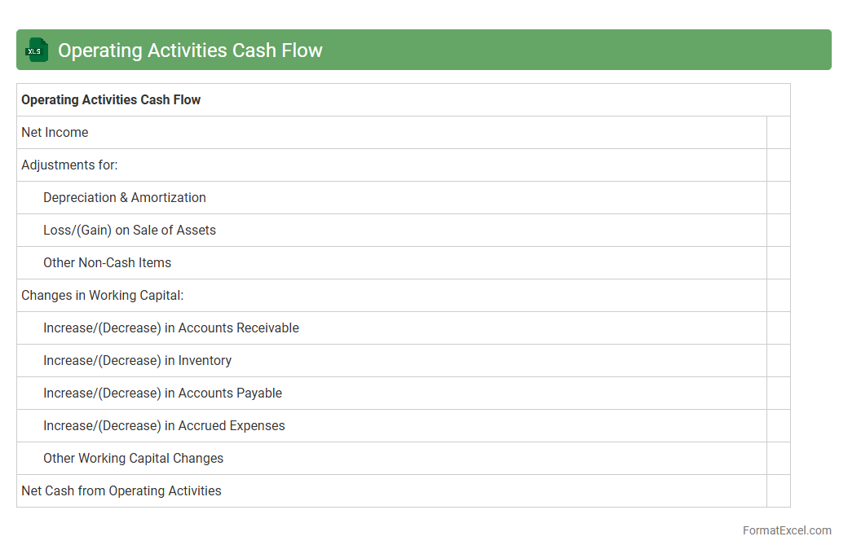
Task: Select the Changes in Working Capital: row
Action: tap(103, 296)
